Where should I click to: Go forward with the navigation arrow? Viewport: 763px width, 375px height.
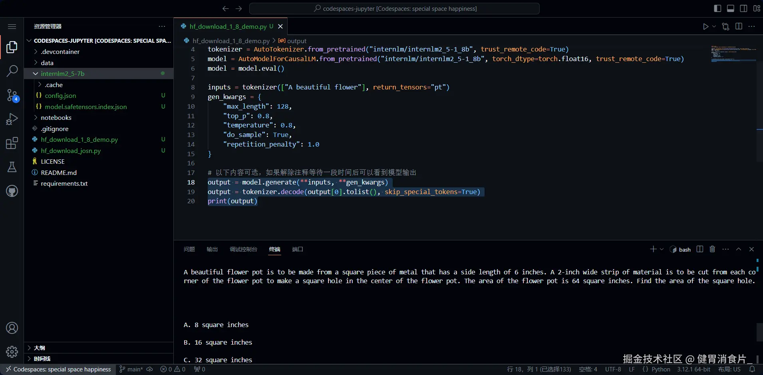click(x=239, y=8)
